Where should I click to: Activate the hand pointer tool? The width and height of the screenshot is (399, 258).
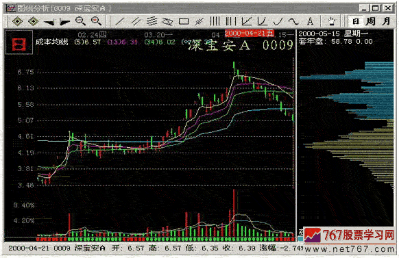tap(331, 21)
